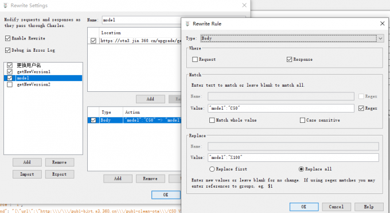Click the replace Value field with X100
Image resolution: width=390 pixels, height=213 pixels.
click(x=293, y=157)
